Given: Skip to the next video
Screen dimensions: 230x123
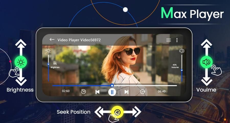Looking at the screenshot, I should coord(126,92).
